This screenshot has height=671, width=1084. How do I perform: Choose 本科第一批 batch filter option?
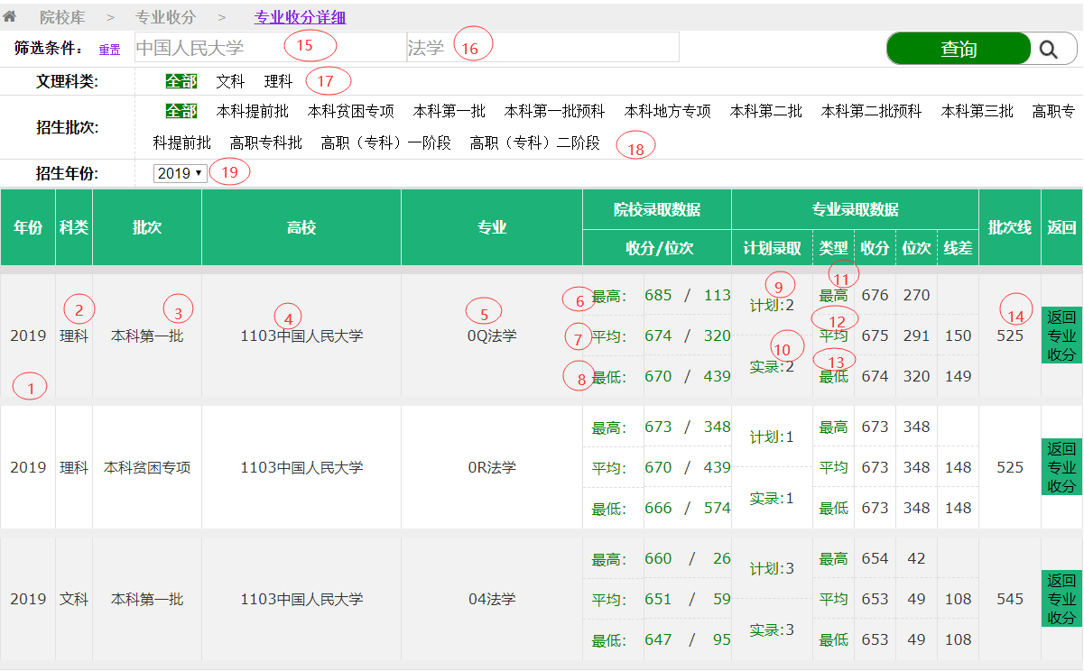pos(449,111)
